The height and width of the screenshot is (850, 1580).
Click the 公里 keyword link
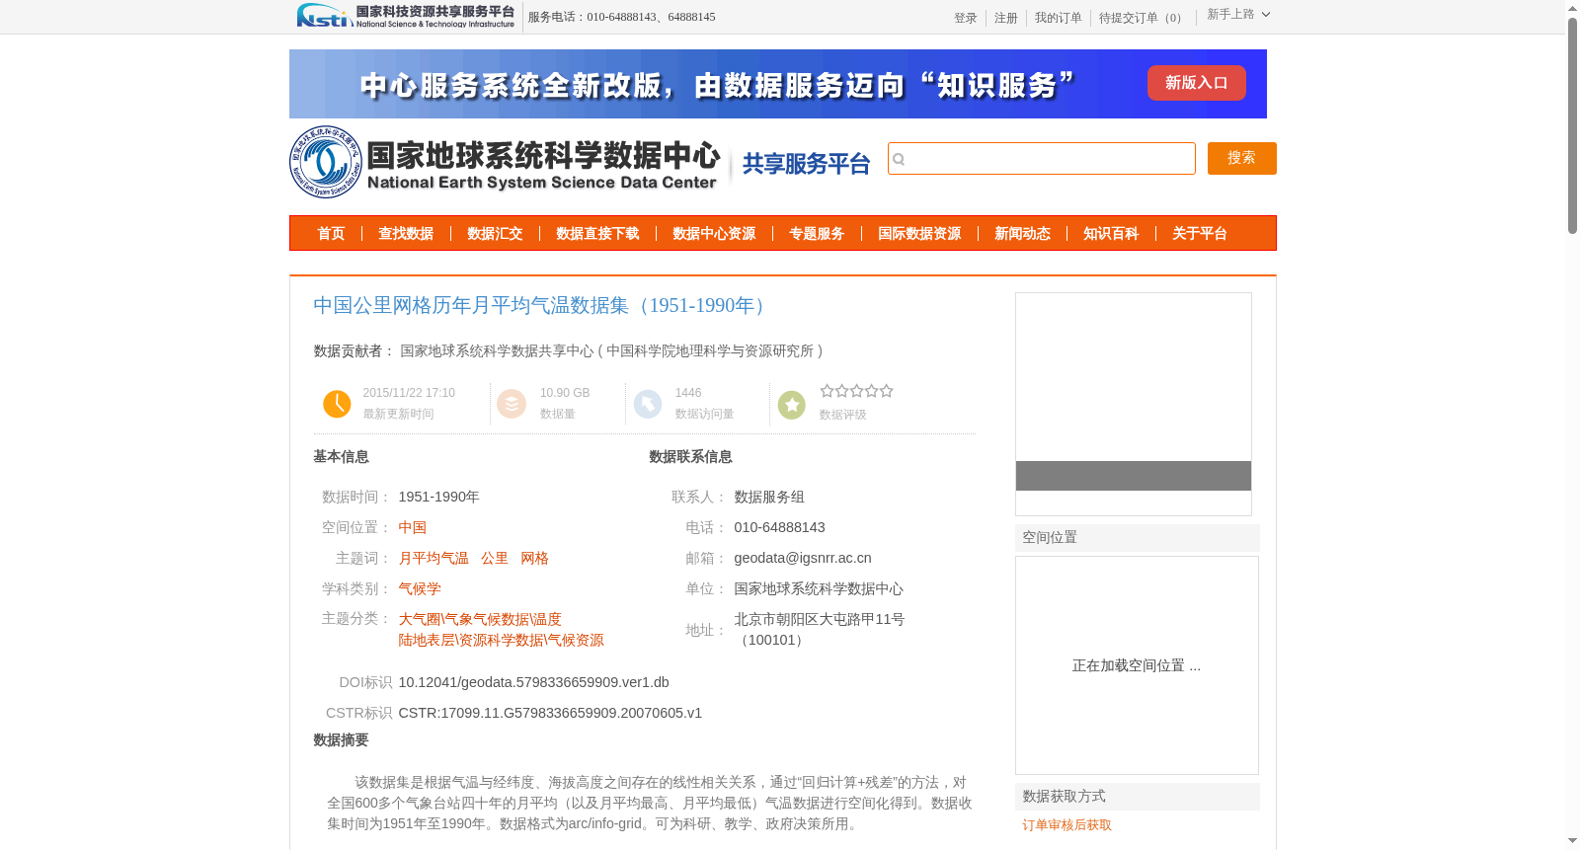click(495, 559)
